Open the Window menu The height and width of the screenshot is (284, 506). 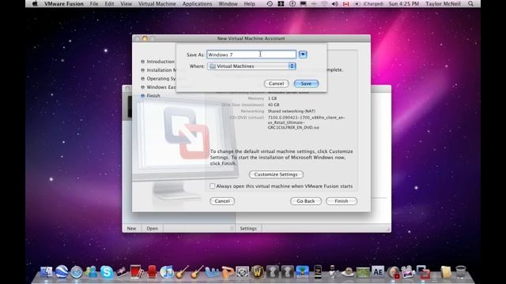[x=228, y=4]
